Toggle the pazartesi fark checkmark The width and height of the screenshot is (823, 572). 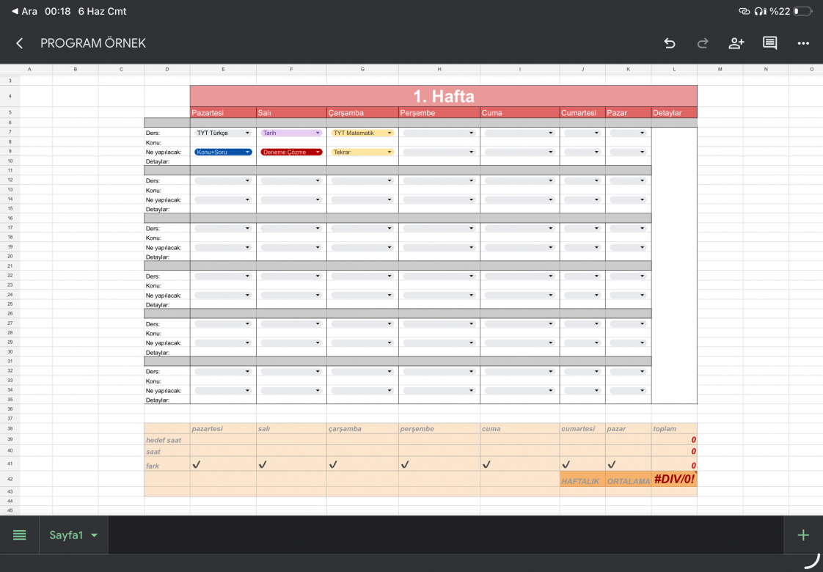197,464
